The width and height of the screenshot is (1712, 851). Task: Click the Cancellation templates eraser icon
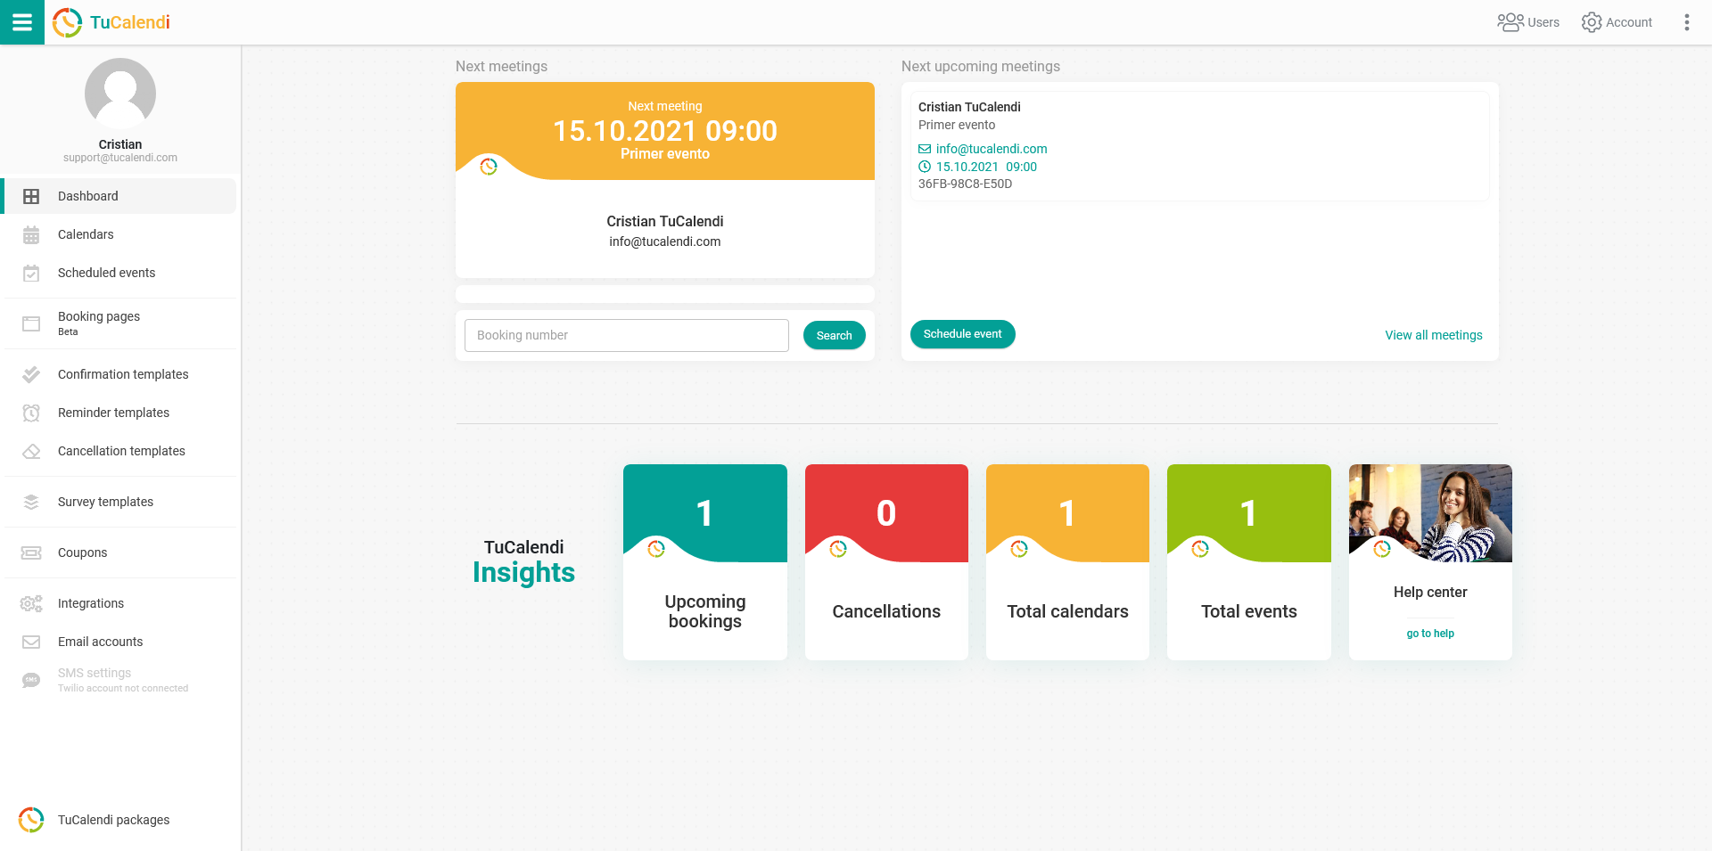(31, 451)
